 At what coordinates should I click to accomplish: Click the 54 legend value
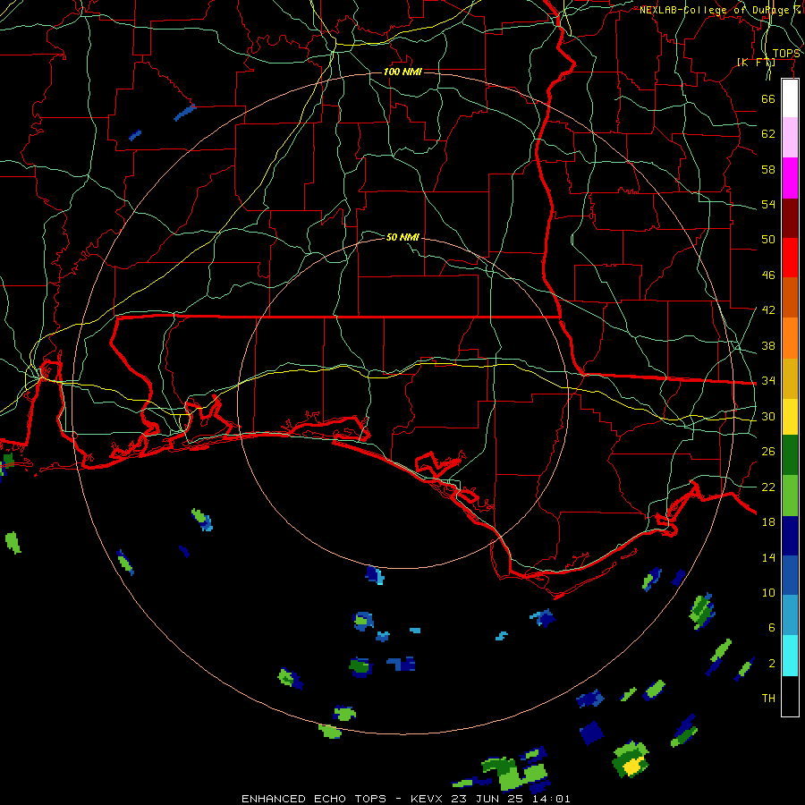[768, 204]
